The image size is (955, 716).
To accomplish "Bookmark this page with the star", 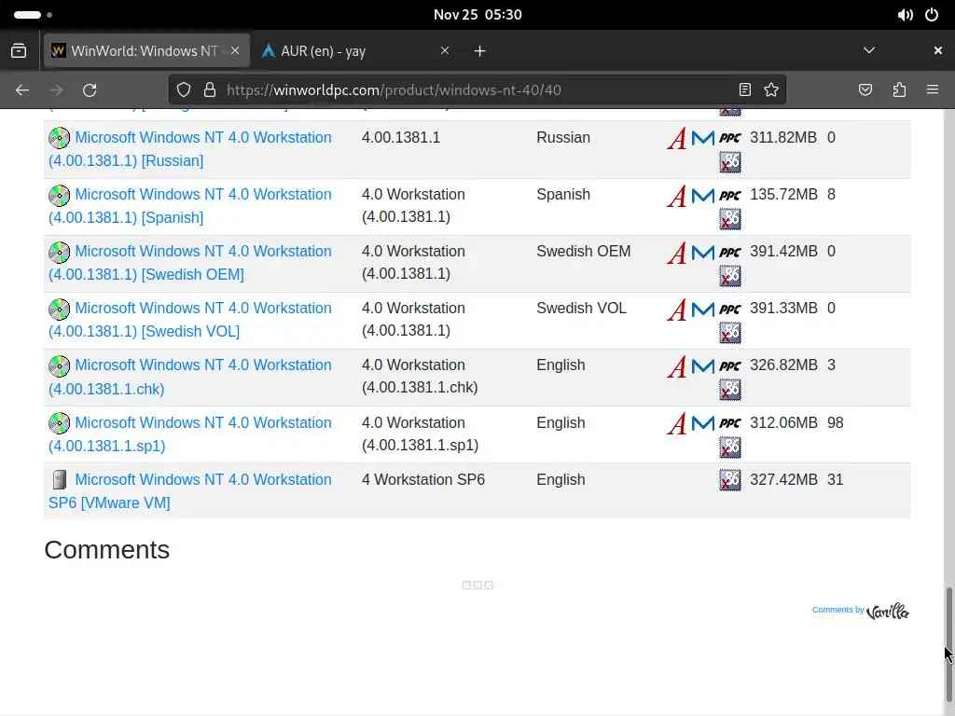I will 771,90.
